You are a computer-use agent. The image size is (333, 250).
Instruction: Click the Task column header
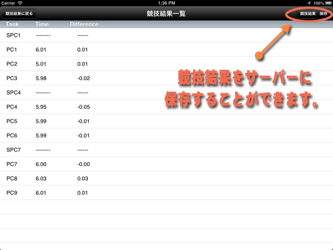click(x=13, y=24)
